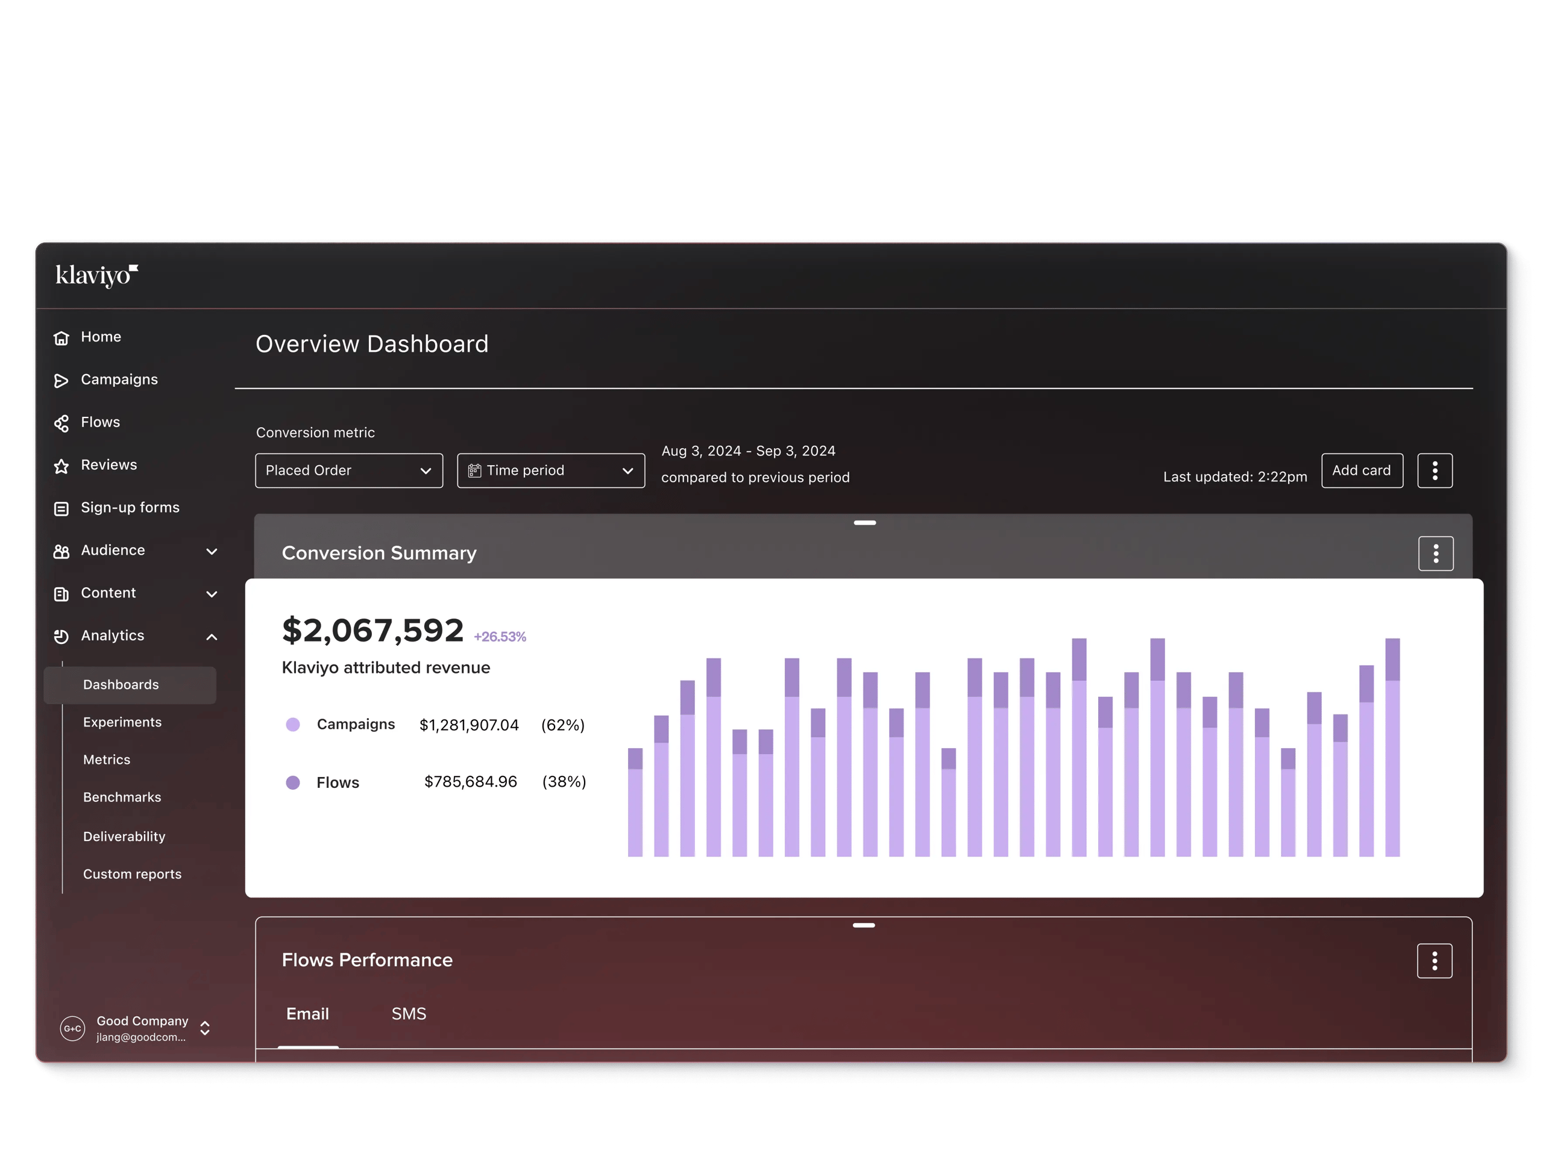Click the $1,281,907.04 Campaigns amount
The image size is (1543, 1162).
click(470, 725)
